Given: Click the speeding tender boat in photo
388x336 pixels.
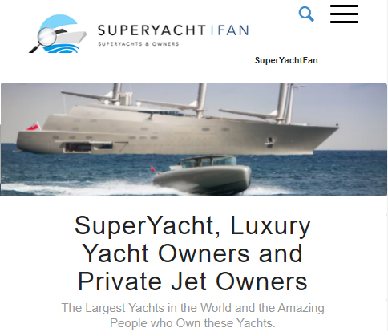Looking at the screenshot, I should (x=202, y=174).
